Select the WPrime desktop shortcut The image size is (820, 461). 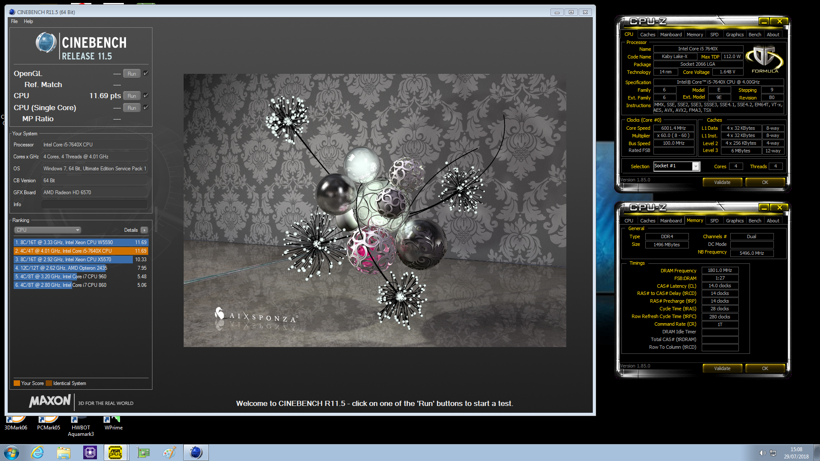114,424
